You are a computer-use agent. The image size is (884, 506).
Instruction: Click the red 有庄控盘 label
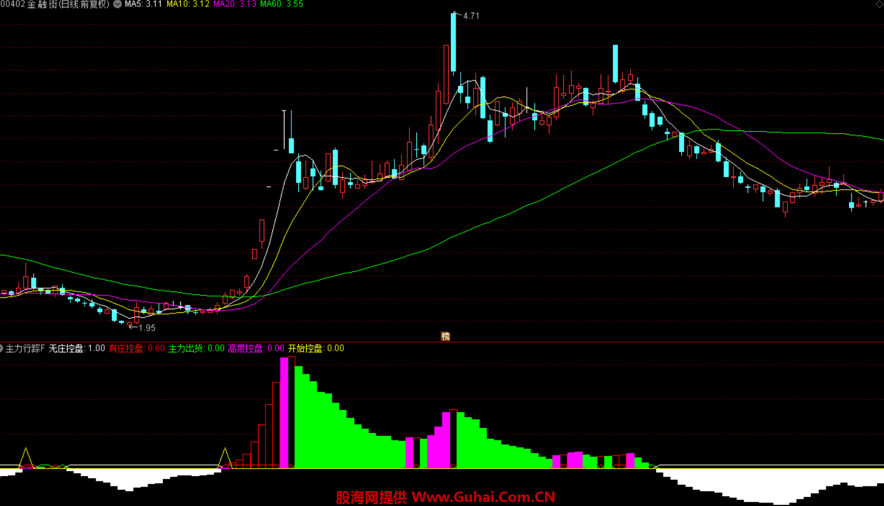pyautogui.click(x=136, y=348)
